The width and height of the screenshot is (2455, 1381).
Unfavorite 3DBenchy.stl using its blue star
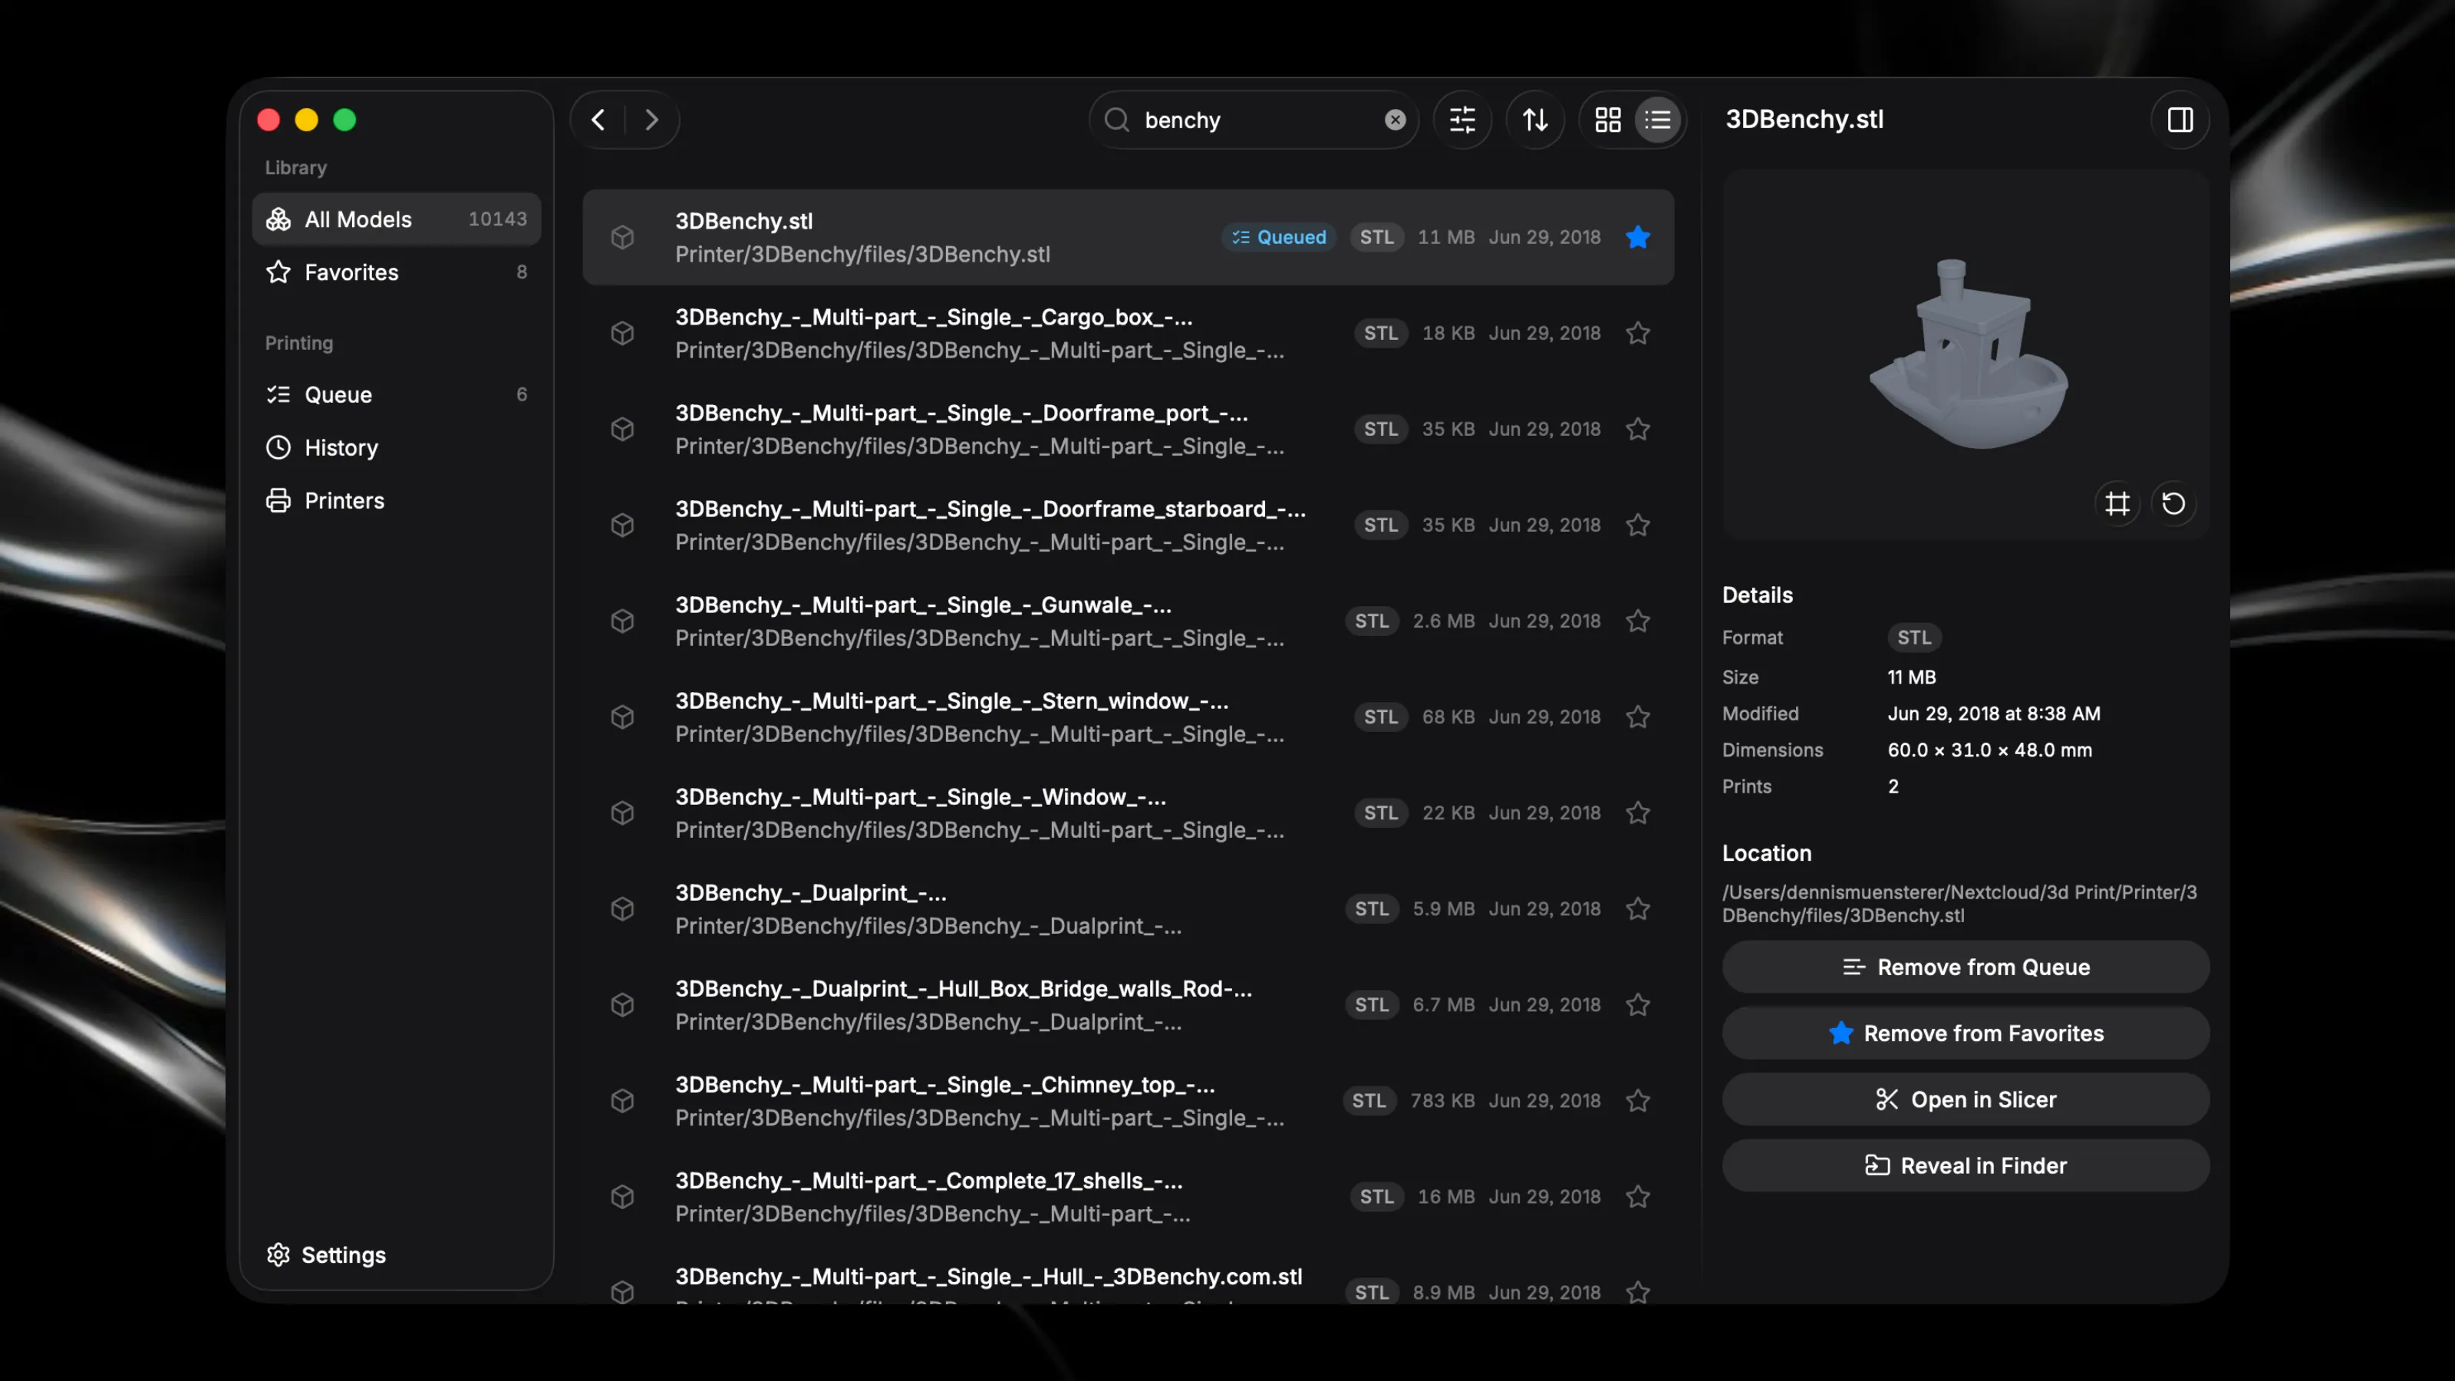(x=1638, y=237)
